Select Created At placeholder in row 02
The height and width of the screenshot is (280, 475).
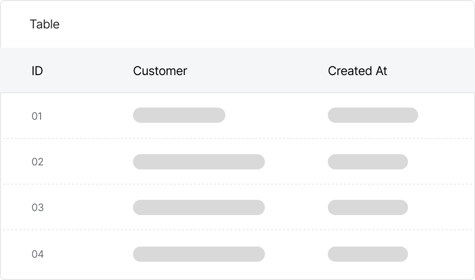367,162
